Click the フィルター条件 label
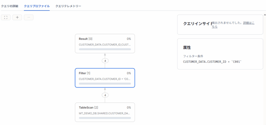 [x=193, y=56]
